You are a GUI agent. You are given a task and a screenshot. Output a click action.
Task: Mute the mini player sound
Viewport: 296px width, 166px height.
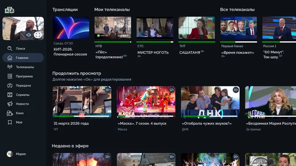[29, 35]
